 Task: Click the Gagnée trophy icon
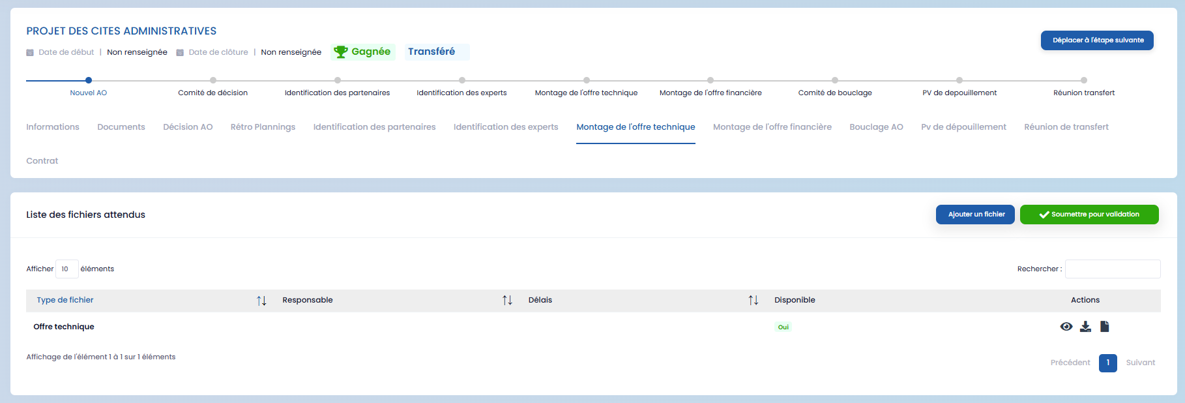pos(340,52)
